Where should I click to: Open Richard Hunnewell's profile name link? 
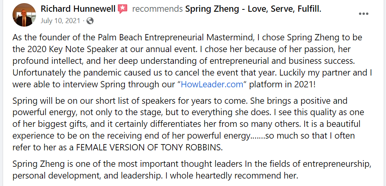point(78,9)
